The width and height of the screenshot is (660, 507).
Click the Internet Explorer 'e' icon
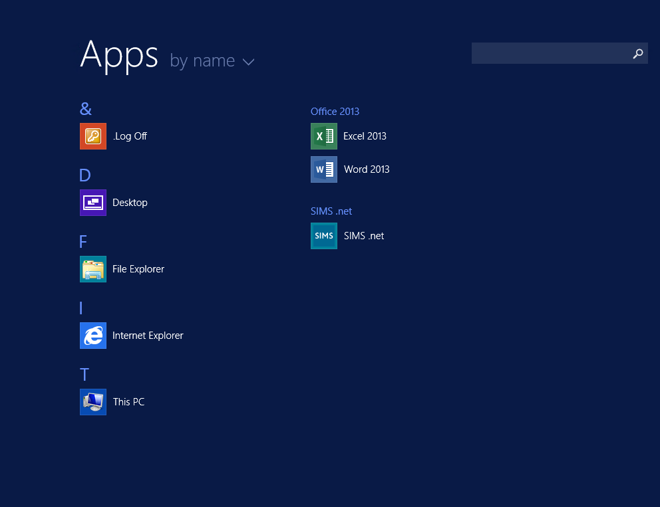point(93,336)
